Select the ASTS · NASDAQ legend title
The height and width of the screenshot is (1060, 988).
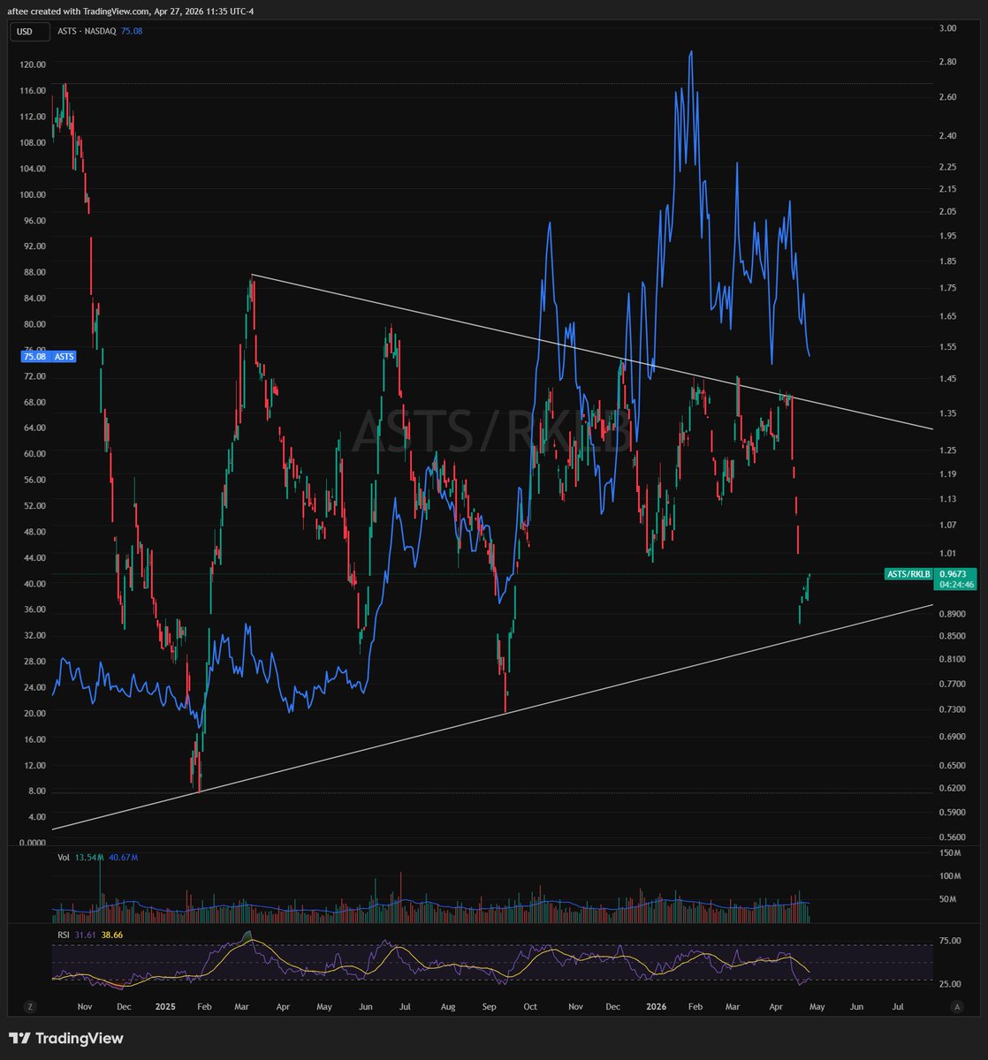click(x=87, y=33)
